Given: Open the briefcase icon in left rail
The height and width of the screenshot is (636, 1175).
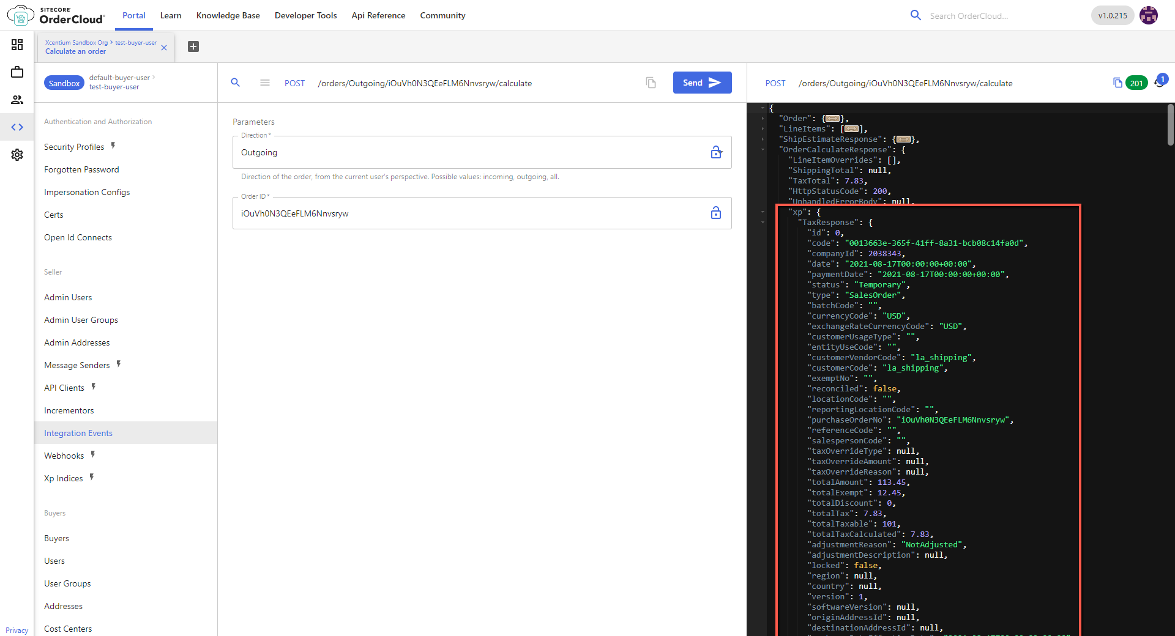Looking at the screenshot, I should [17, 72].
